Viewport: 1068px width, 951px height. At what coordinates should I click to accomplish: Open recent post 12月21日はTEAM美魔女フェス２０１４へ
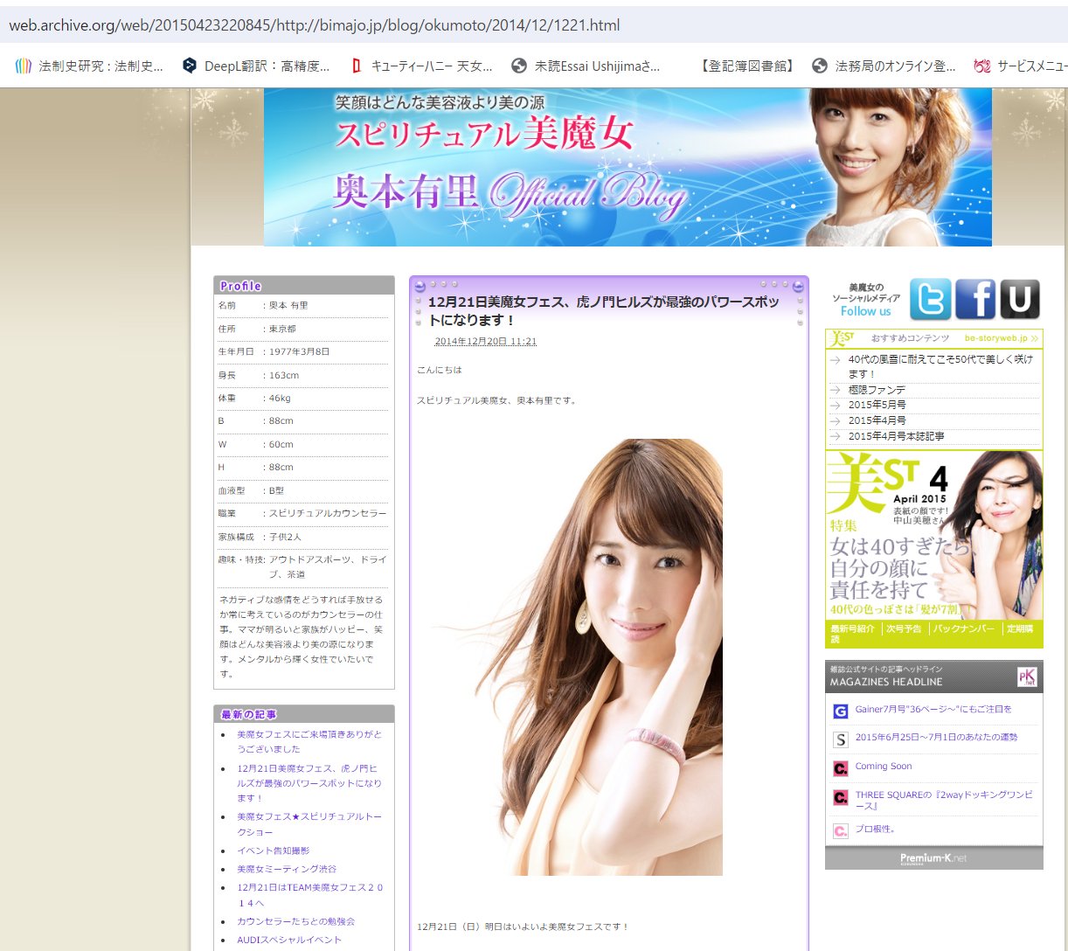pyautogui.click(x=310, y=895)
